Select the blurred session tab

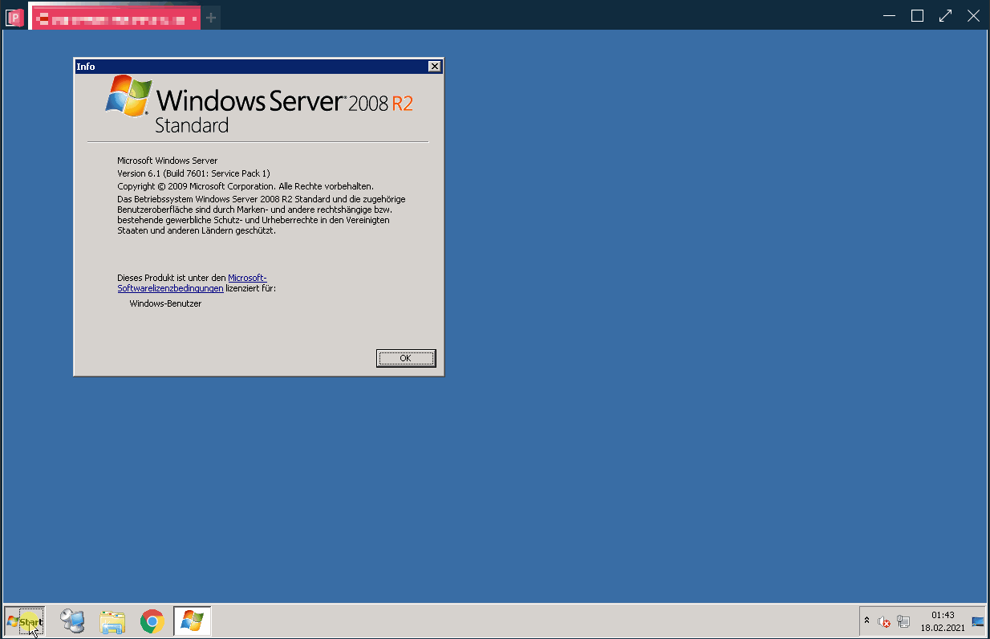tap(116, 17)
